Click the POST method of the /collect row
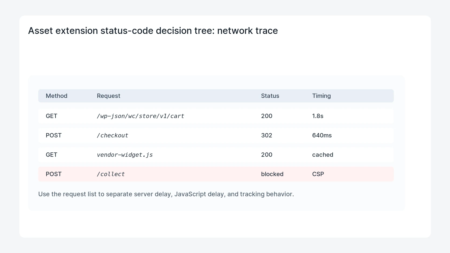Screen dimensions: 450x253 [x=54, y=174]
